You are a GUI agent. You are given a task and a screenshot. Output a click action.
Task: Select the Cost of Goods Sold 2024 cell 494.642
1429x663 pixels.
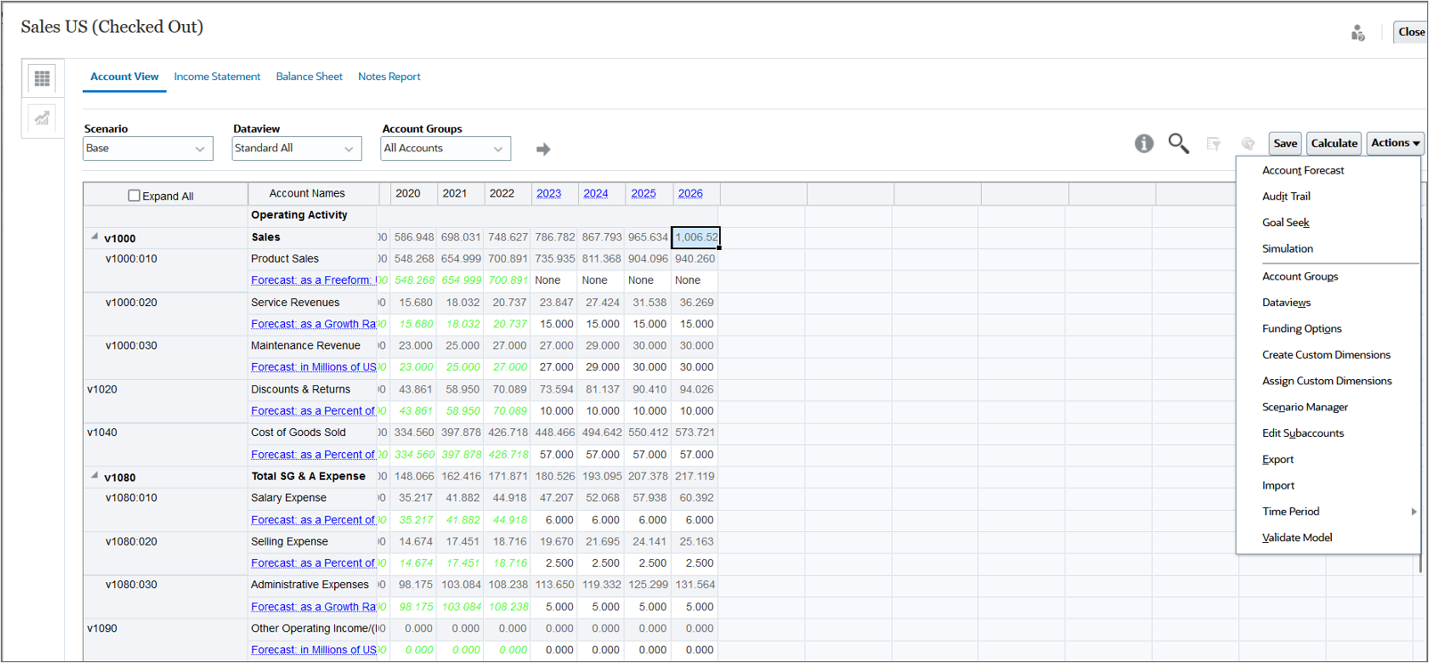click(601, 433)
